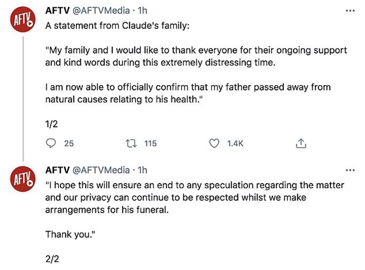The height and width of the screenshot is (270, 365).
Task: Open the 1h timestamp of second tweet
Action: [142, 170]
